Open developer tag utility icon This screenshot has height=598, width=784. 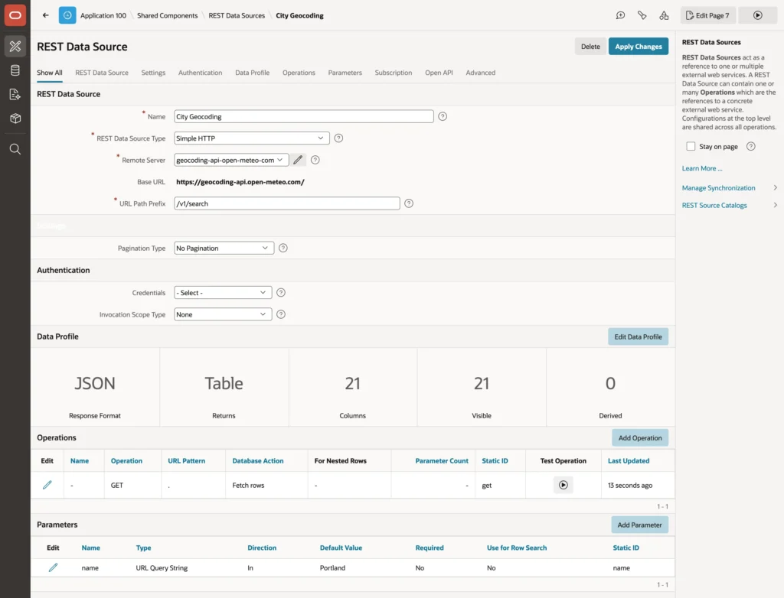(642, 15)
